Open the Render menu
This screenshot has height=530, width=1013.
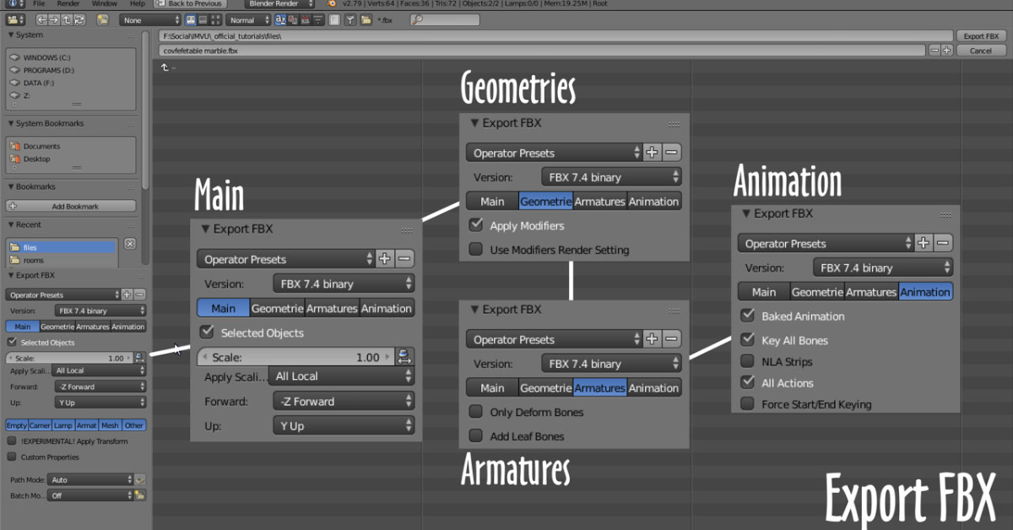(68, 3)
